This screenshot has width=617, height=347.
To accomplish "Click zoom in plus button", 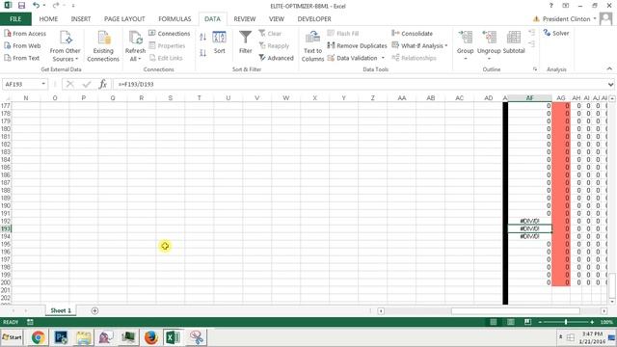I will (592, 322).
